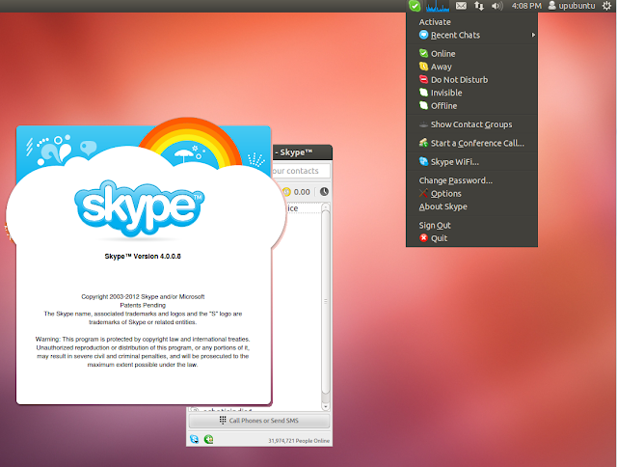Screen dimensions: 617x467
Task: Open Skype Options
Action: [471, 193]
